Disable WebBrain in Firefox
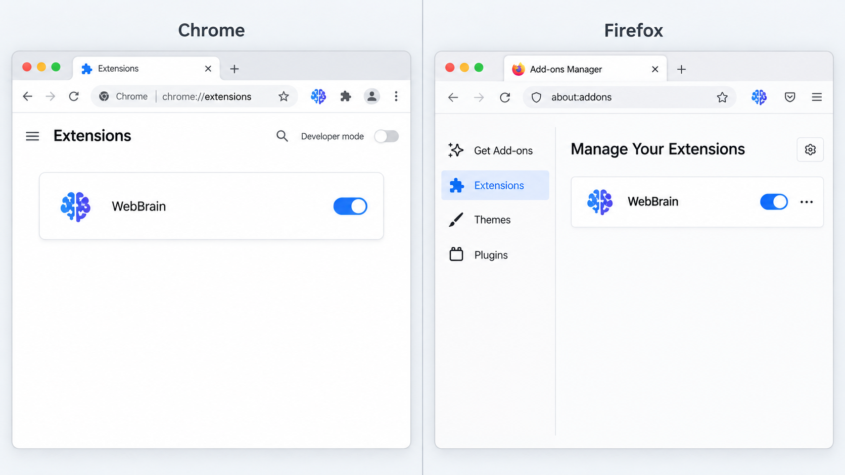The width and height of the screenshot is (845, 475). 774,202
